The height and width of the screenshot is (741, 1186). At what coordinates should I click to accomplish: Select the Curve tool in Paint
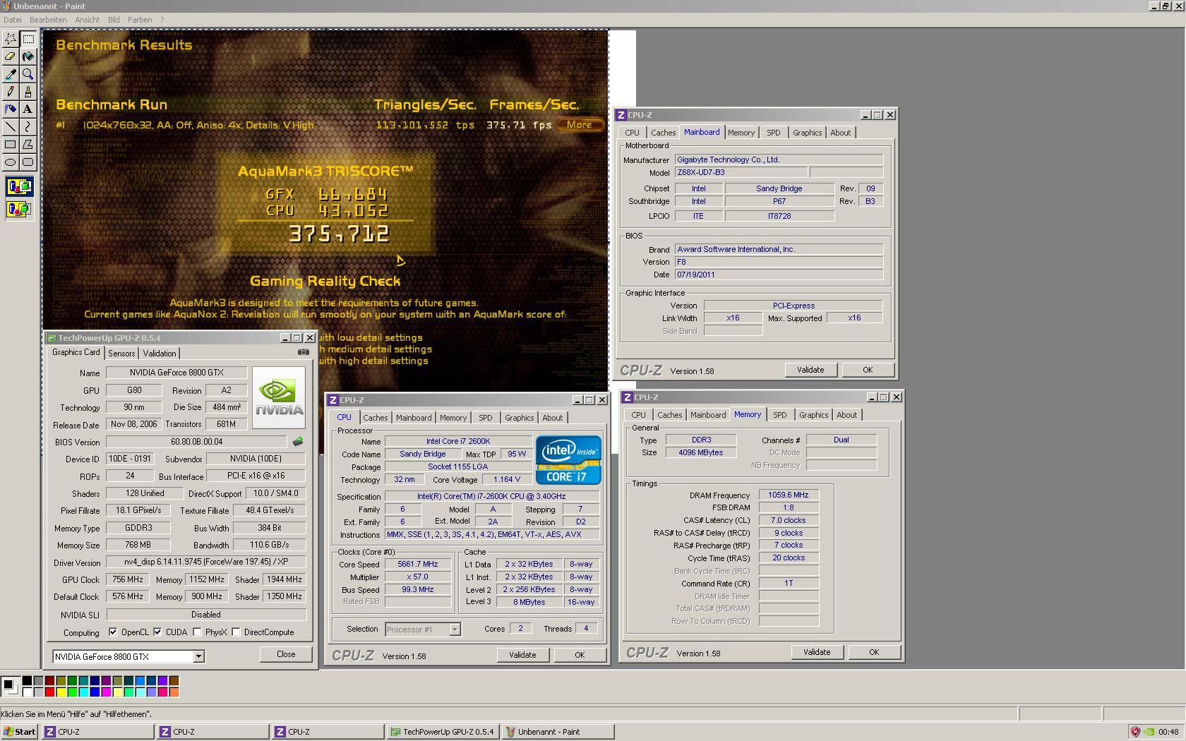[x=28, y=127]
